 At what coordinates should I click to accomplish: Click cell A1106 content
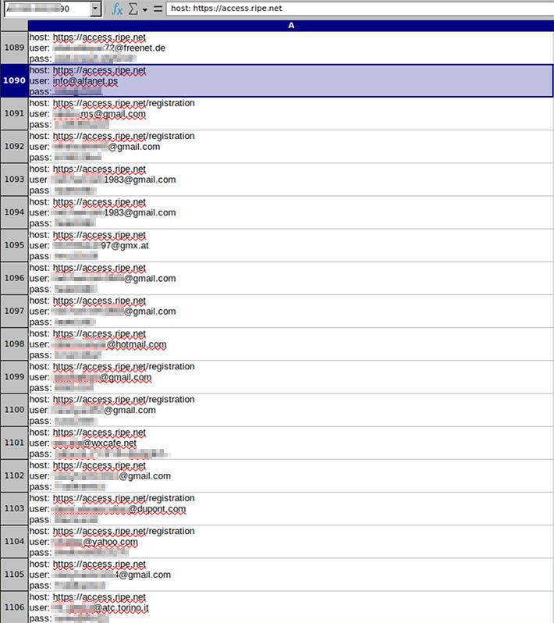click(x=291, y=607)
